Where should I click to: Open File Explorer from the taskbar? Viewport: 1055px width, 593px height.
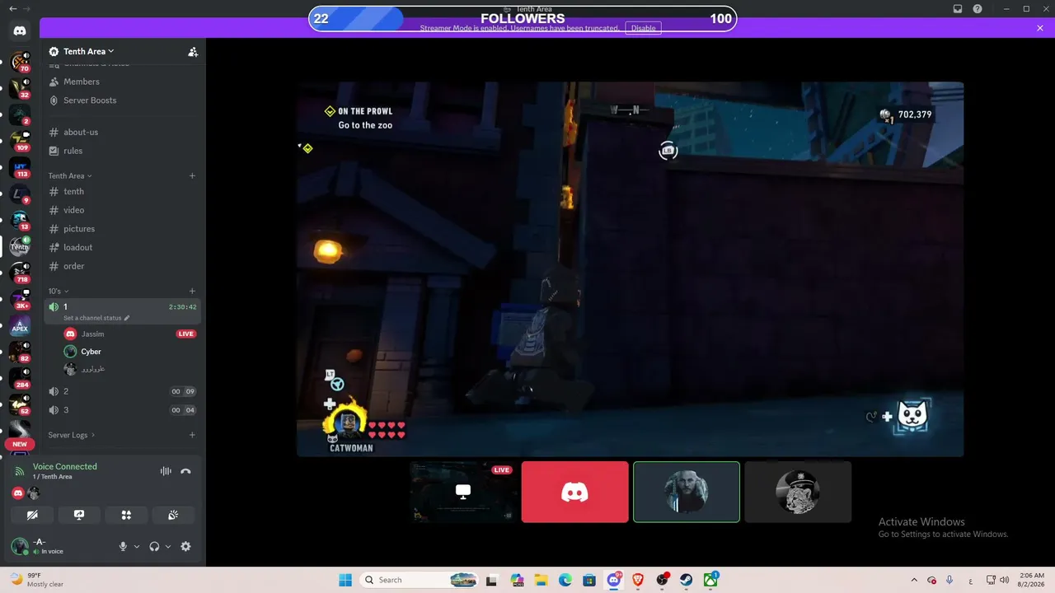pyautogui.click(x=541, y=580)
